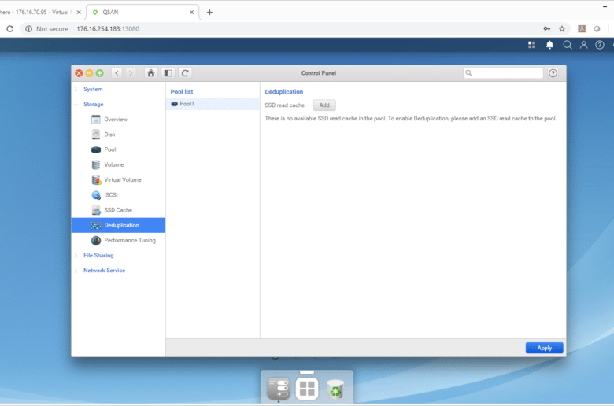Click the browser extension icon beside the star
The width and height of the screenshot is (614, 406).
[582, 28]
